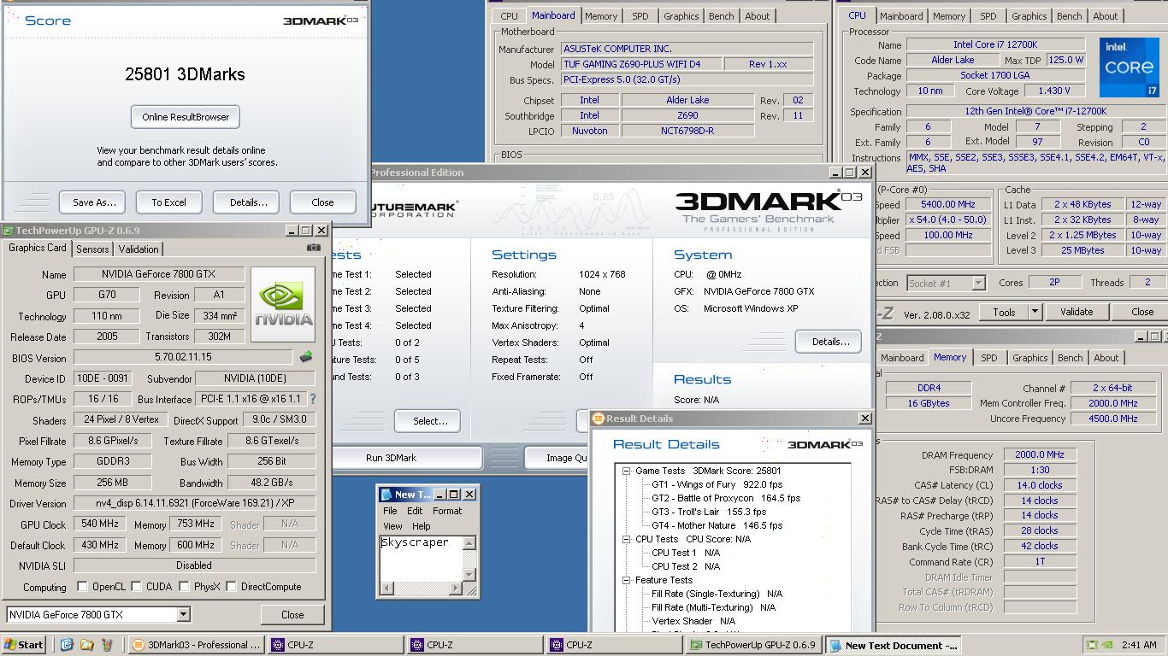Click the System Details button in 3DMark
Screen dimensions: 1168x656
click(x=829, y=342)
